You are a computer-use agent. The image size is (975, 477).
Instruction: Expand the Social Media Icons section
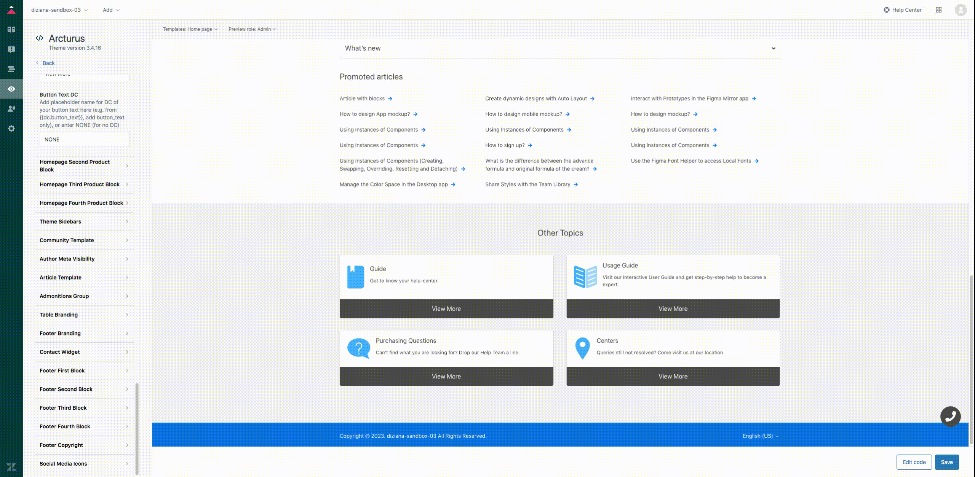84,464
